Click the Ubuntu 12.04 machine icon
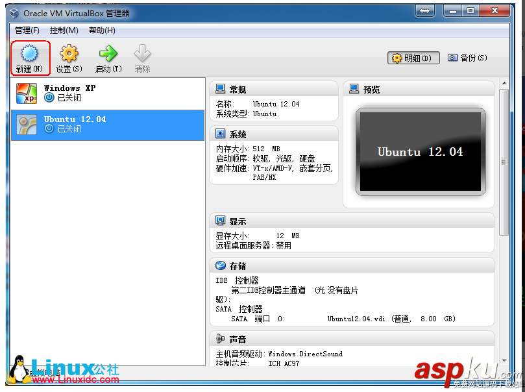 coord(26,123)
